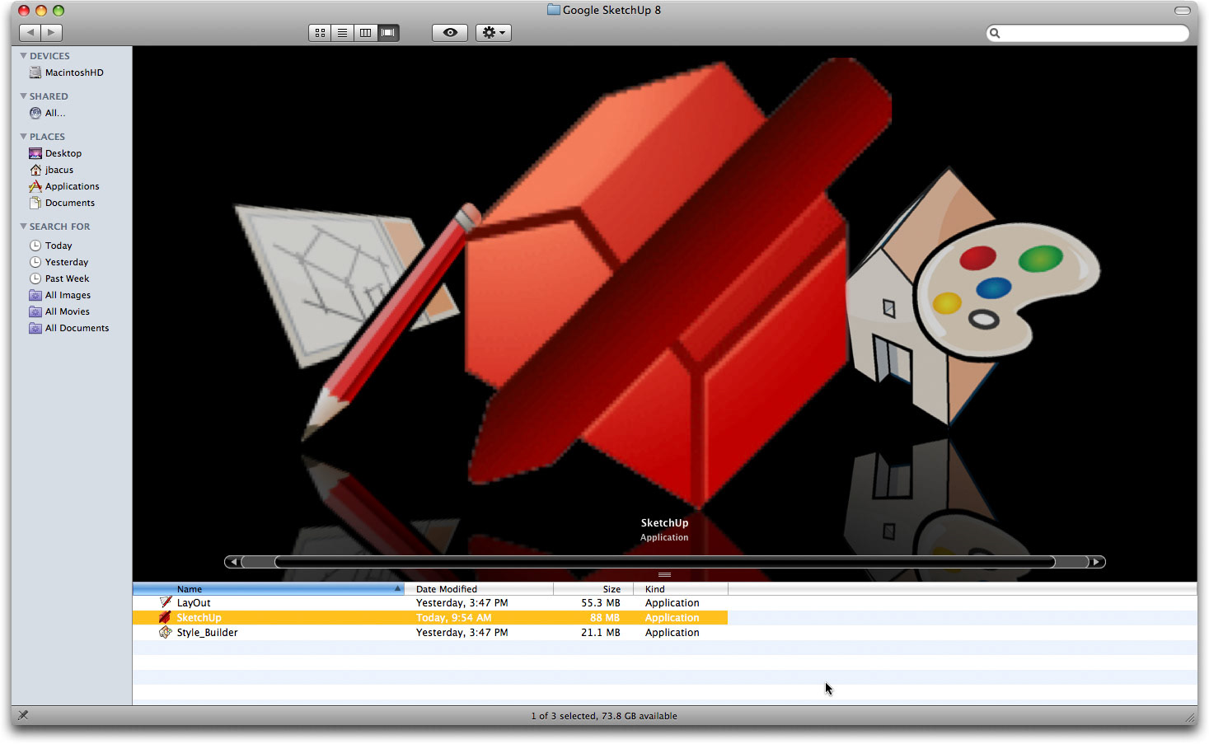Click the Cover Flow resize grip
This screenshot has height=744, width=1209.
(x=664, y=574)
